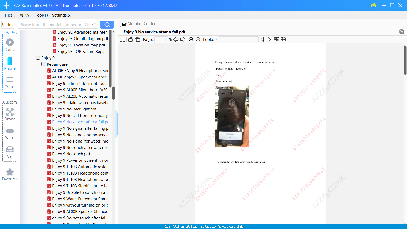Click the search magnifier button
This screenshot has width=407, height=229.
(x=107, y=25)
